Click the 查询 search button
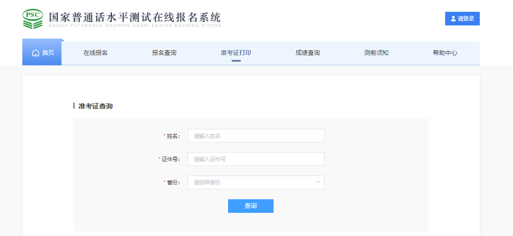Screen dimensions: 513x236 (x=251, y=206)
